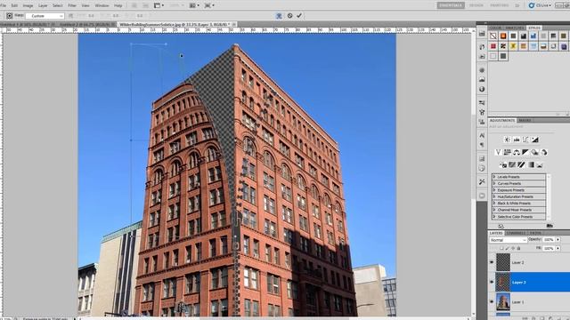570x320 pixels.
Task: Apply the orange style swatch
Action: (x=503, y=36)
